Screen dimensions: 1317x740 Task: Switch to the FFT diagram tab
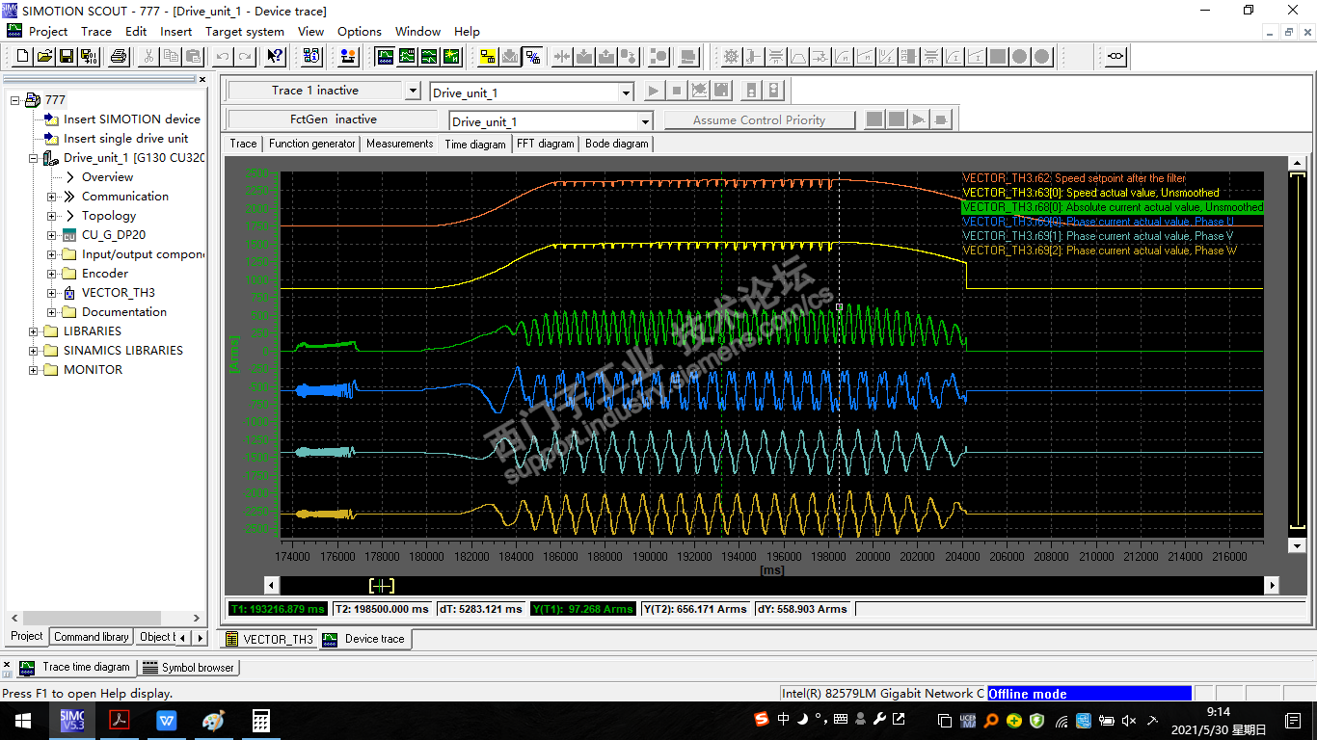coord(545,144)
